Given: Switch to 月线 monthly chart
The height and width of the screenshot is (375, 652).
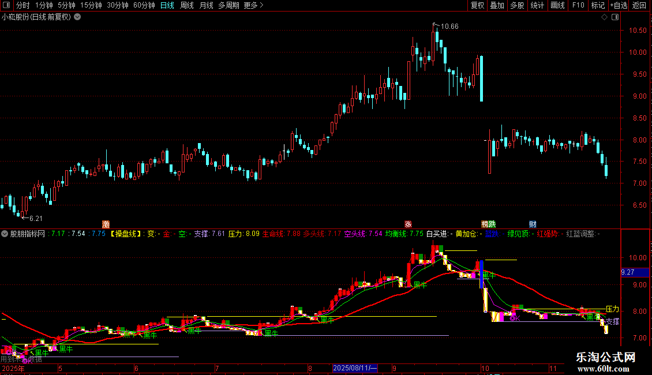Looking at the screenshot, I should (206, 5).
